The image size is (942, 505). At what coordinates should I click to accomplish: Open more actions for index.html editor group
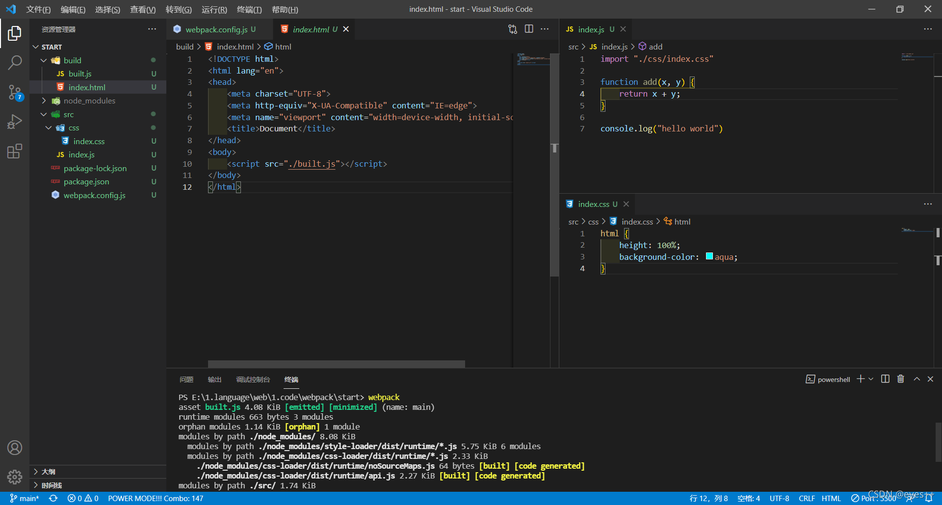pos(545,29)
